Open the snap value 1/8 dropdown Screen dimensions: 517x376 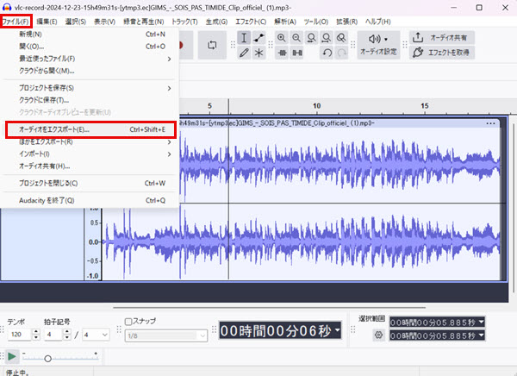166,335
